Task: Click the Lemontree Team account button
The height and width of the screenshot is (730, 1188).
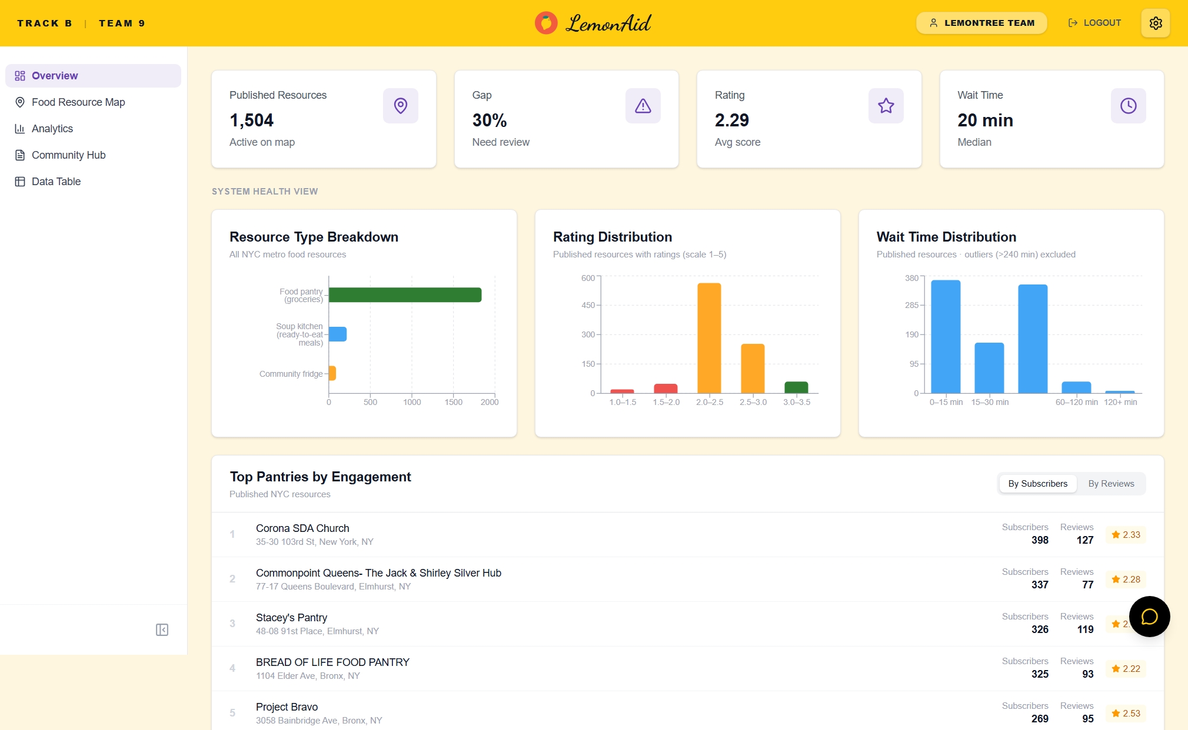Action: pyautogui.click(x=981, y=23)
